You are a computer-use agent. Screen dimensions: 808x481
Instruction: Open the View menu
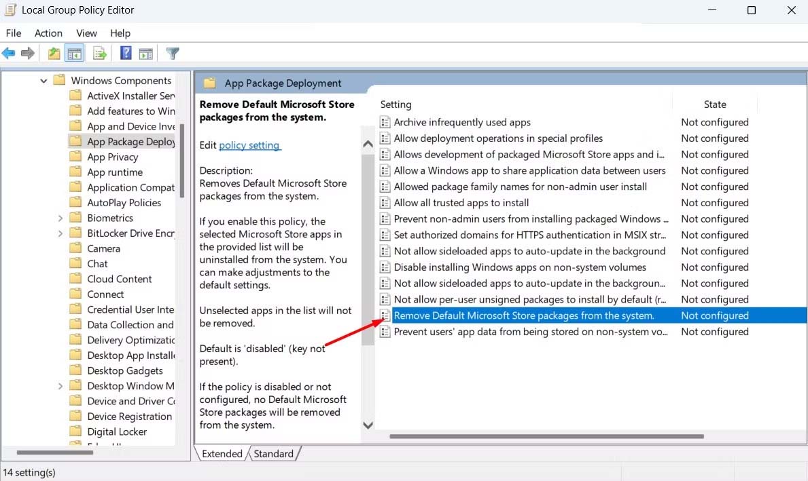86,33
